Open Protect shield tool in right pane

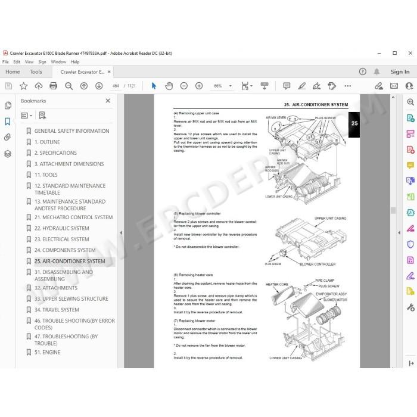pyautogui.click(x=410, y=244)
